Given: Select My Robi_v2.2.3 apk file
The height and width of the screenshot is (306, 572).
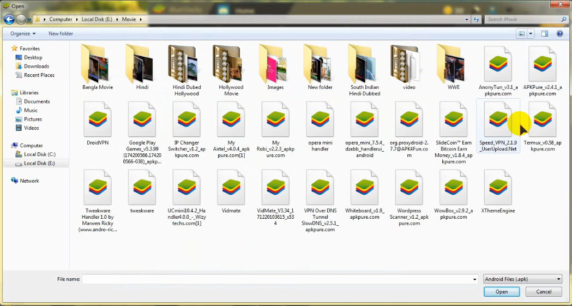Looking at the screenshot, I should click(275, 129).
